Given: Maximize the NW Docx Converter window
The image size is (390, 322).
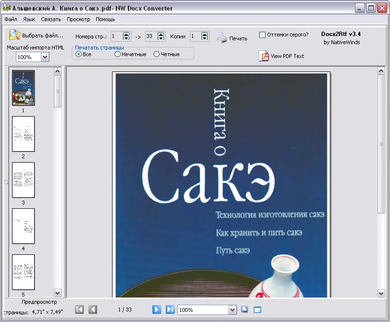Looking at the screenshot, I should pos(371,8).
